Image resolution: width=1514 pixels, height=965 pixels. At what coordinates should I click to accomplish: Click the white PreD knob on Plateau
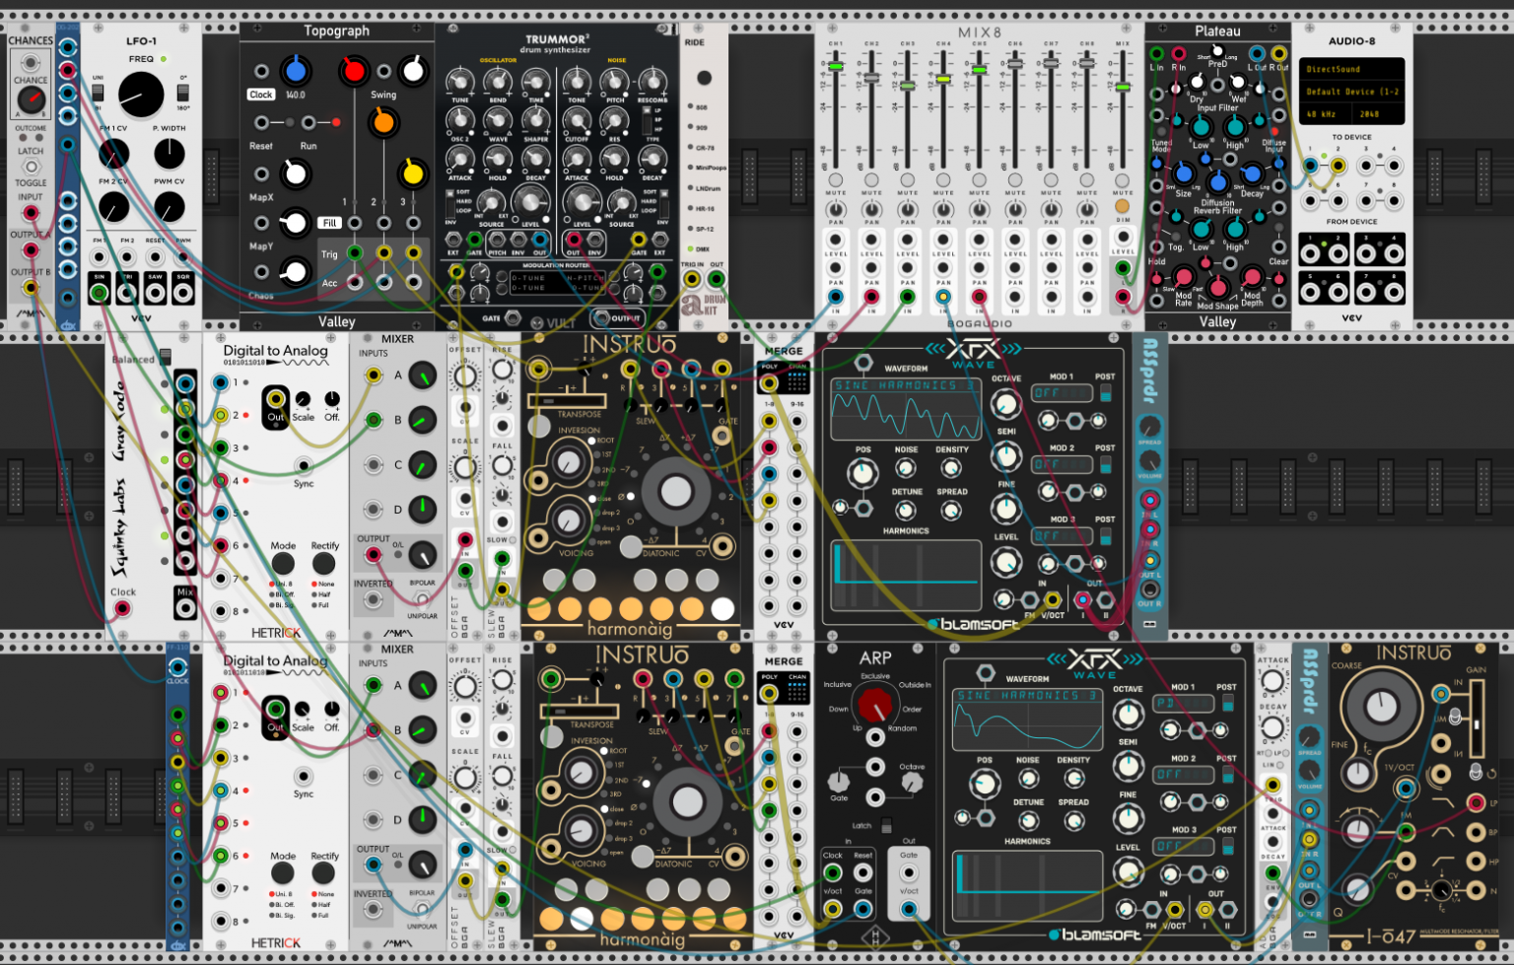1217,50
